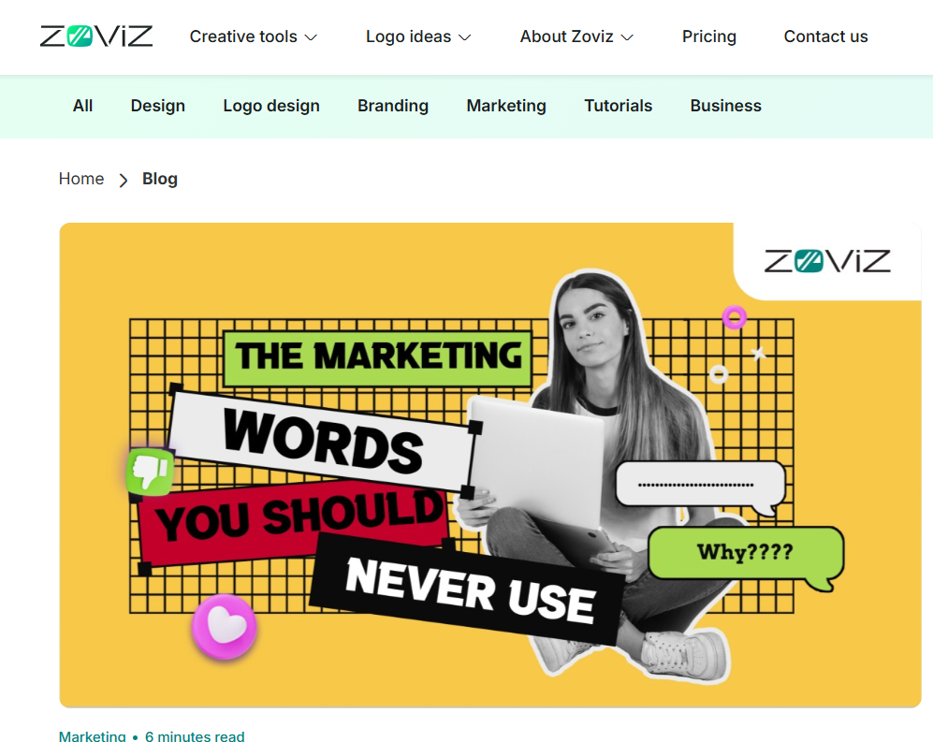Screen dimensions: 933x742
Task: Open the Pricing page
Action: point(708,36)
